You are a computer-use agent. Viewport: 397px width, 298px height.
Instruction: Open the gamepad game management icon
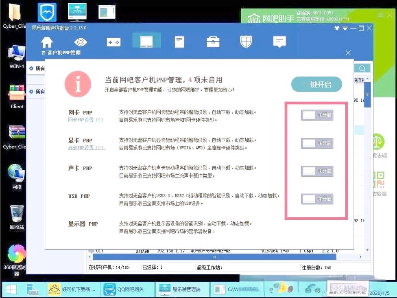click(x=113, y=42)
